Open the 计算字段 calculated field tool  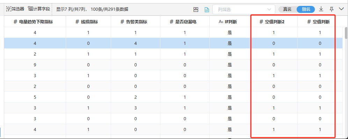(39, 9)
